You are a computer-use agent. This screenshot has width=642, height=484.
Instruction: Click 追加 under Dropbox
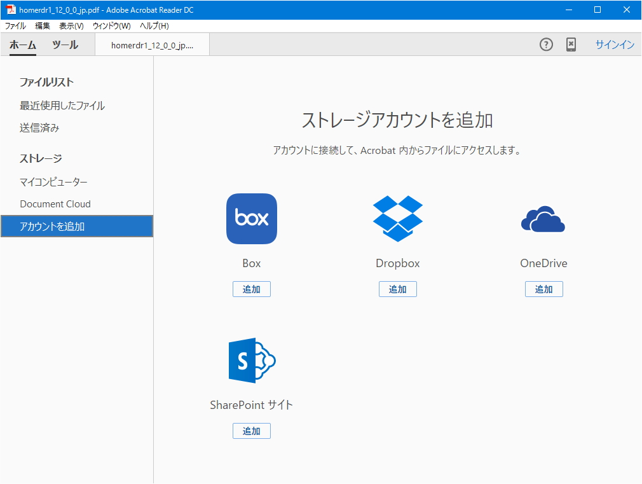(398, 289)
